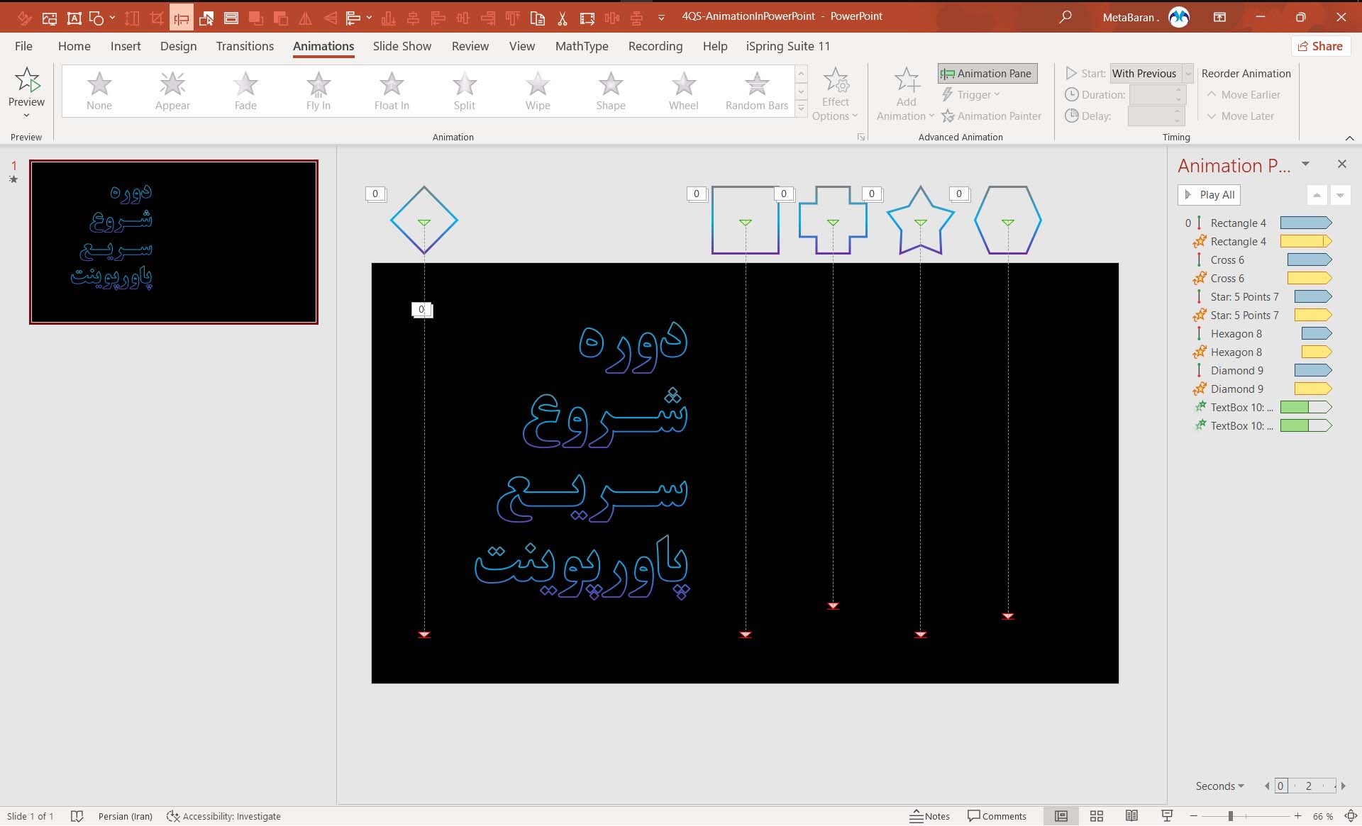Screen dimensions: 1362x826
Task: Click the Distribute Horizontally icon in title bar
Action: click(612, 18)
